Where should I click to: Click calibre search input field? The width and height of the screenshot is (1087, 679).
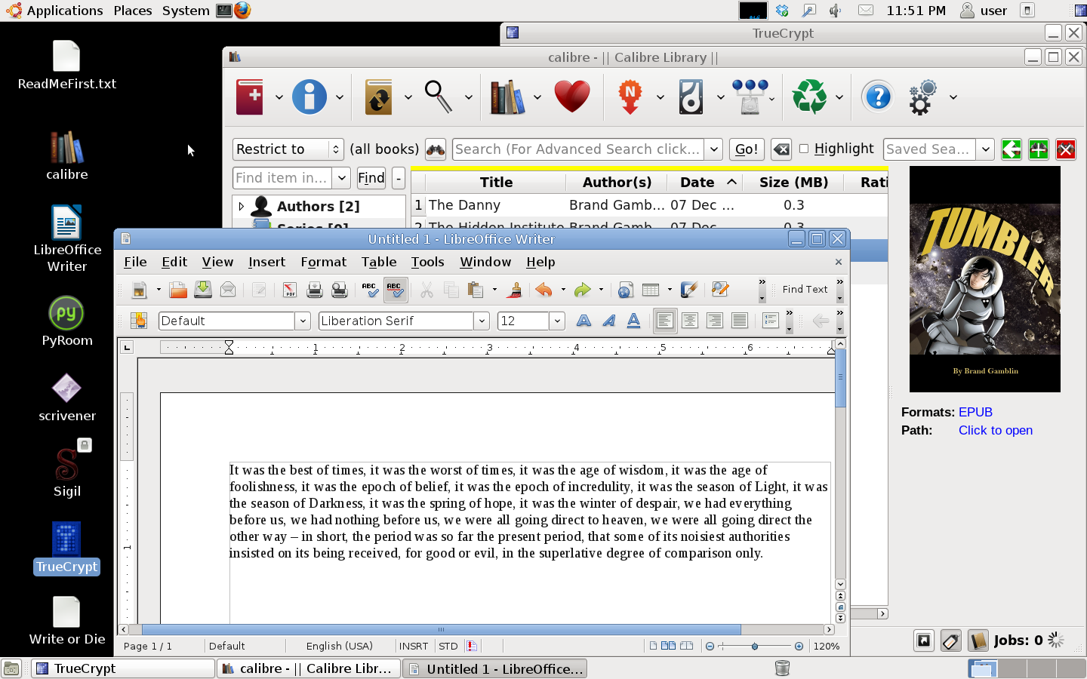[578, 149]
